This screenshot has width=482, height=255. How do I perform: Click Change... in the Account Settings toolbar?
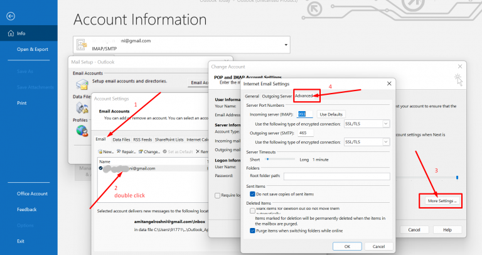pyautogui.click(x=149, y=151)
